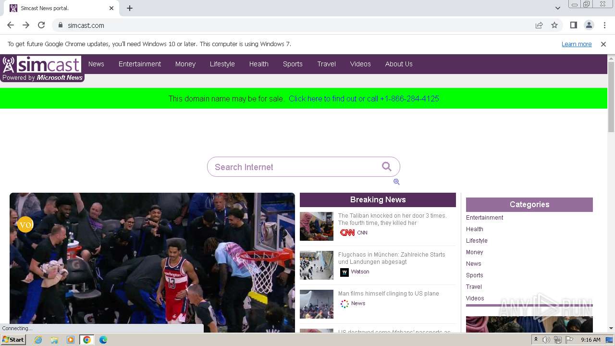Open the large basketball featured image
The height and width of the screenshot is (346, 615).
pos(152,262)
